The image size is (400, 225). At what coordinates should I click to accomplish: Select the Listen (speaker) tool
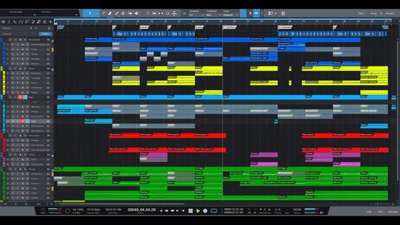pos(136,13)
